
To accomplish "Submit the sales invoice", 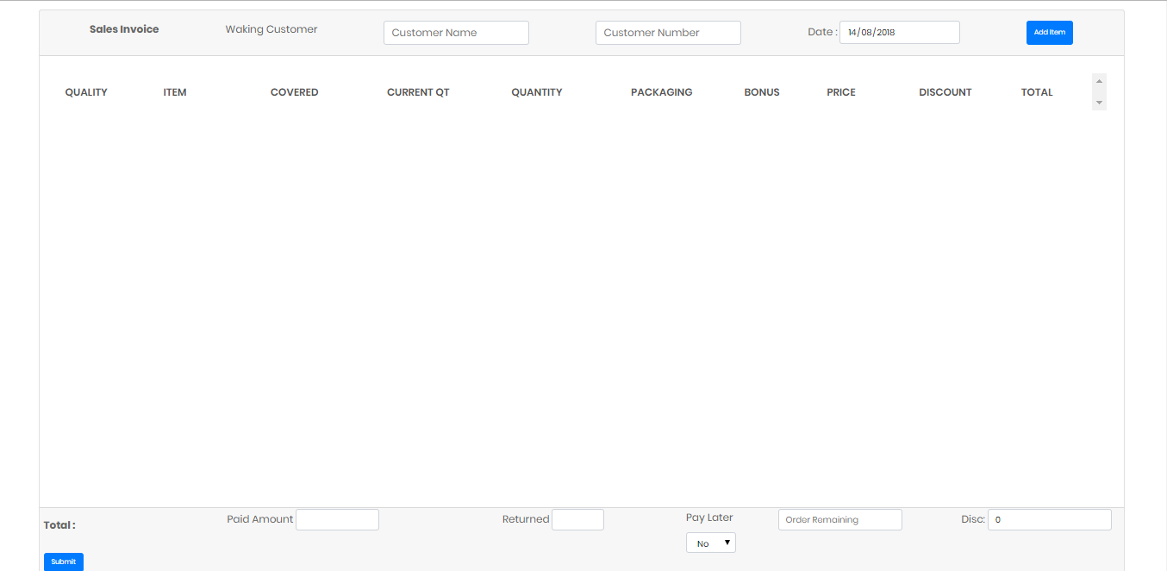I will click(64, 562).
